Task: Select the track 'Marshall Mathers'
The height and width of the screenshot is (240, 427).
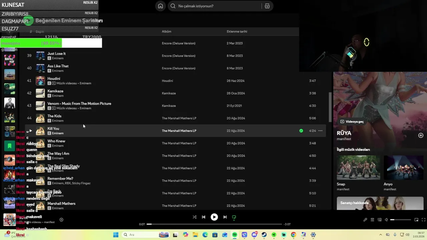Action: pos(61,204)
